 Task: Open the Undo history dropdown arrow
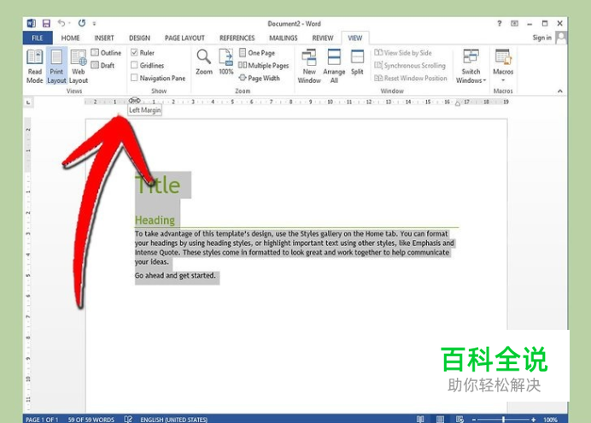[69, 24]
